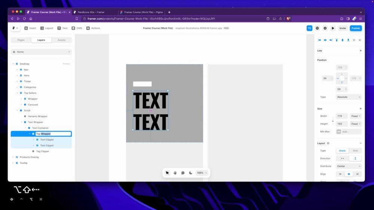This screenshot has width=374, height=210.
Task: Click the TG user avatar
Action: point(309,28)
